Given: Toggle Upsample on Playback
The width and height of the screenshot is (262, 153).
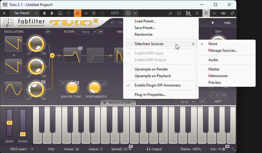Looking at the screenshot, I should tap(161, 76).
